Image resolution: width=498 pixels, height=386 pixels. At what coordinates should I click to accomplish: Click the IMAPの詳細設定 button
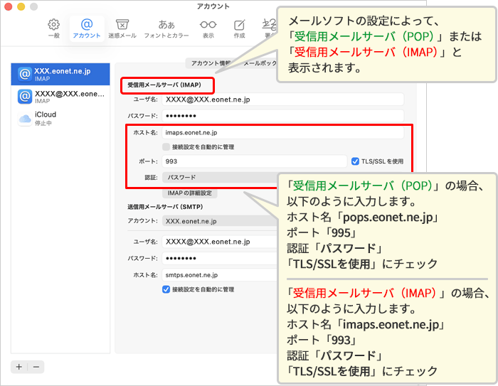pyautogui.click(x=190, y=193)
